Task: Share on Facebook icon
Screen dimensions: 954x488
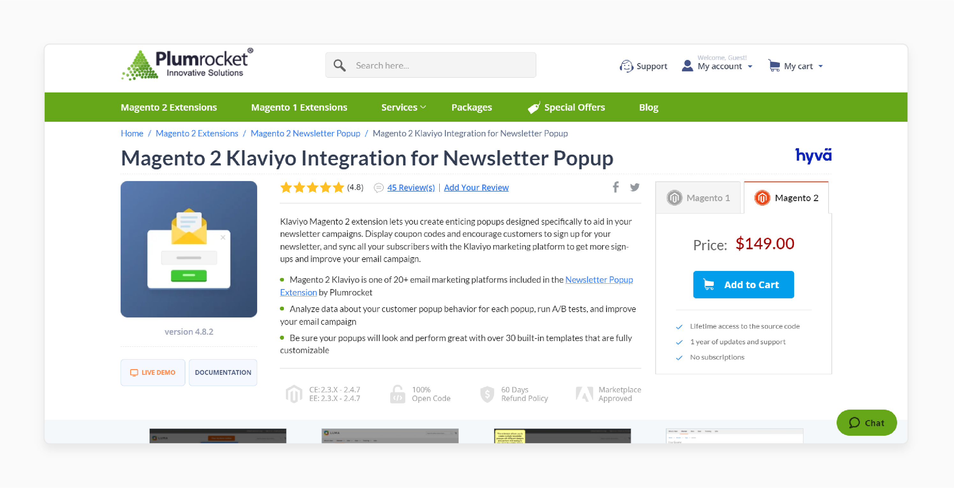Action: pos(615,187)
